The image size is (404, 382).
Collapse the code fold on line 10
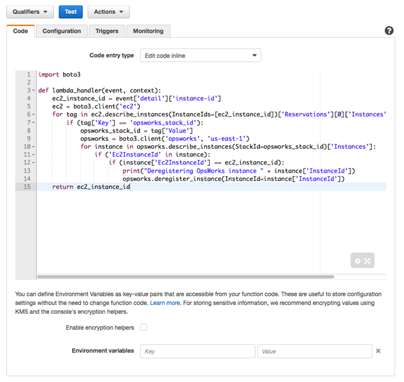33,146
